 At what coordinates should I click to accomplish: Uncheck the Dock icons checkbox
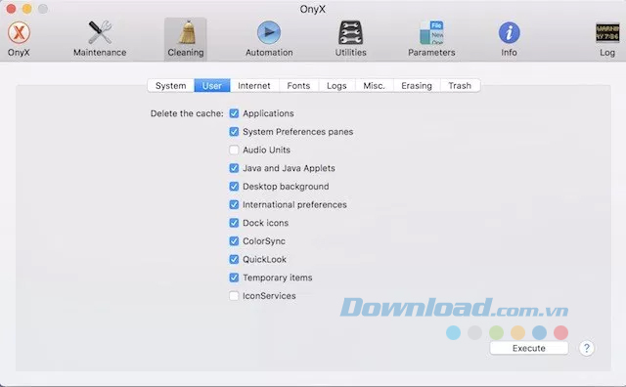pos(234,223)
